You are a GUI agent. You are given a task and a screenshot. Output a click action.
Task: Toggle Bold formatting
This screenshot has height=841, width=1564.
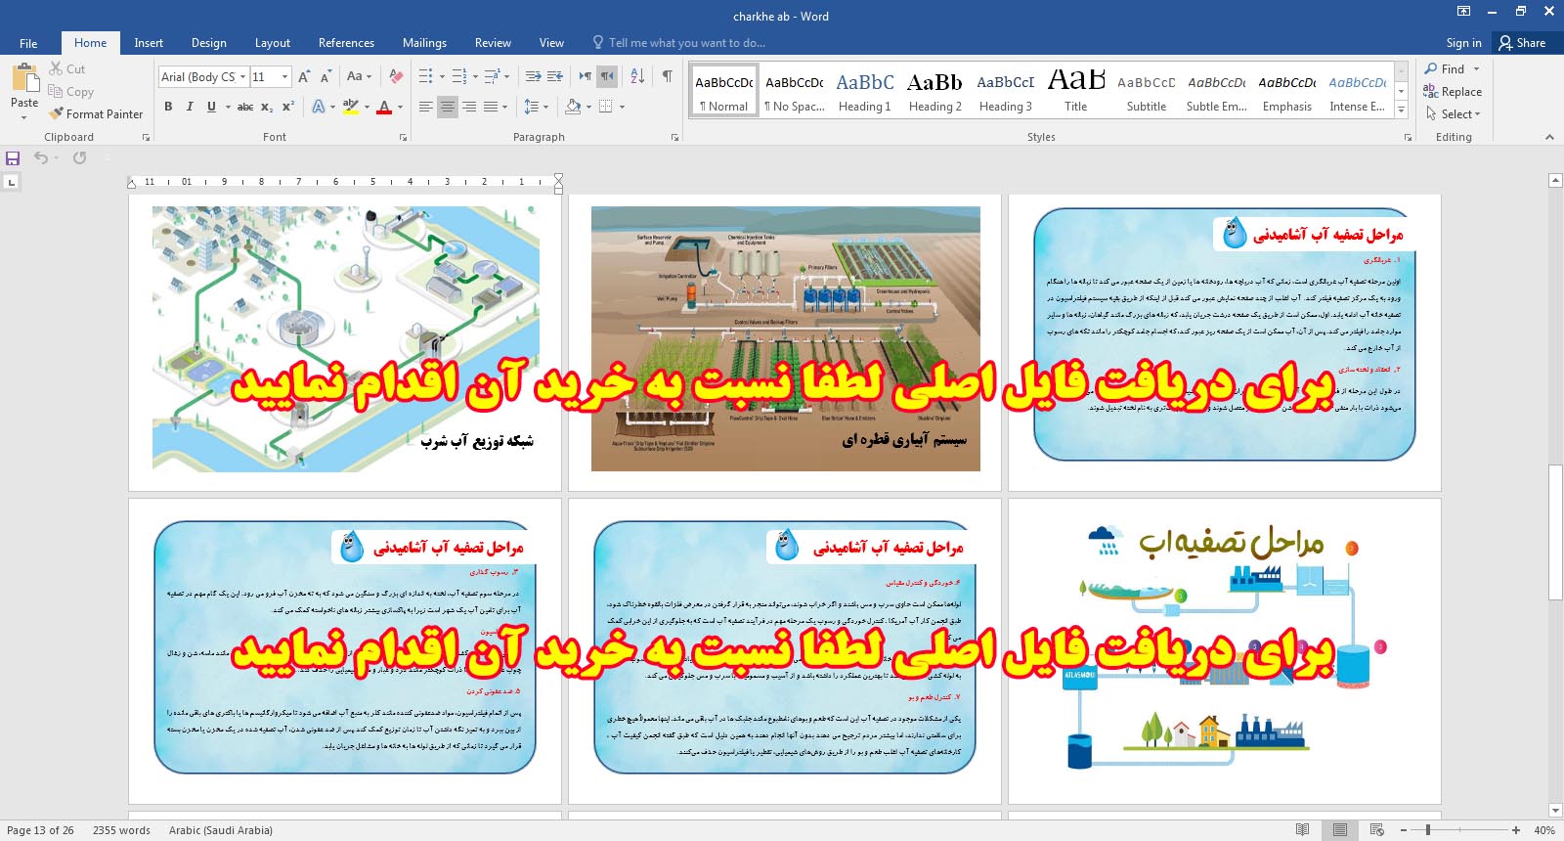click(x=168, y=107)
